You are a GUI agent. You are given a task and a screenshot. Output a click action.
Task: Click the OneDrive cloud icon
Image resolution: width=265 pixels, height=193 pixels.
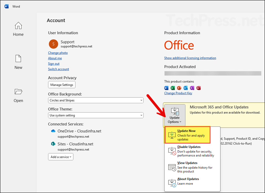53,131
